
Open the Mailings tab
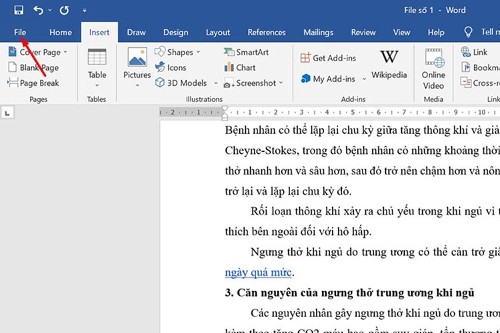pos(318,33)
